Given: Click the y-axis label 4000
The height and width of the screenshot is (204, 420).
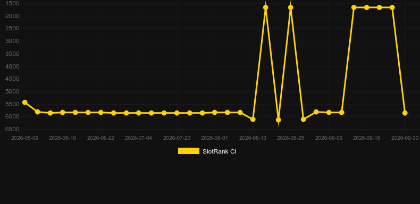Looking at the screenshot, I should pos(12,66).
